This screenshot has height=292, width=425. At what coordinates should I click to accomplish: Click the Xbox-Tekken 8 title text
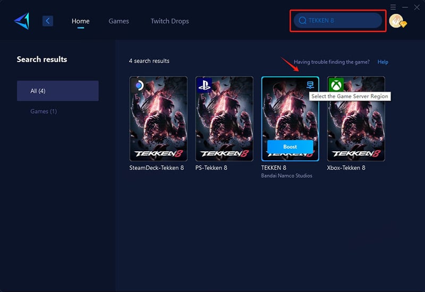coord(346,168)
